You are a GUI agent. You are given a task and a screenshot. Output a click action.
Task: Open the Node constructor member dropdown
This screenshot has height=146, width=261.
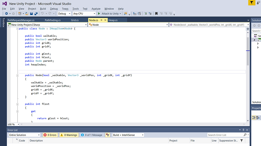pos(209,25)
